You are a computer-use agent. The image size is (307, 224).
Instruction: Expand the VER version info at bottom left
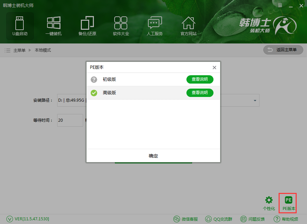click(x=28, y=219)
